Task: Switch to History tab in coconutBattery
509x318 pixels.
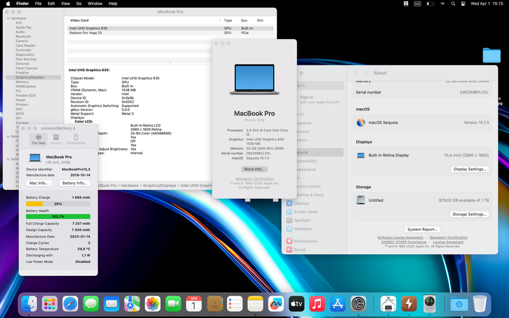Action: (x=56, y=139)
